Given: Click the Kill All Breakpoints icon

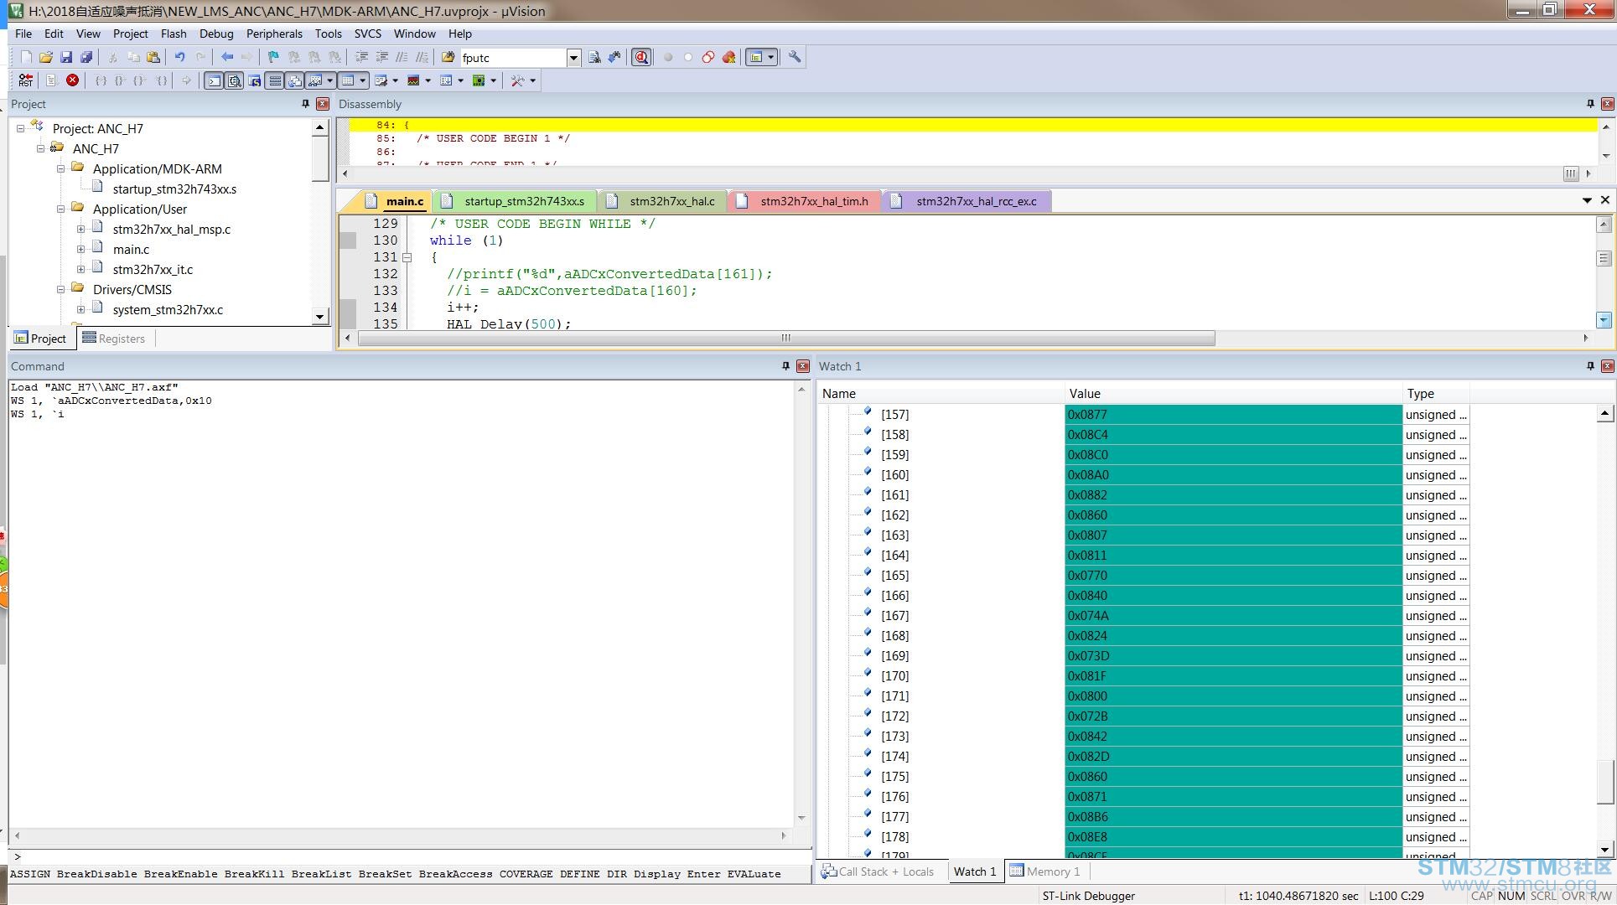Looking at the screenshot, I should click(x=728, y=57).
